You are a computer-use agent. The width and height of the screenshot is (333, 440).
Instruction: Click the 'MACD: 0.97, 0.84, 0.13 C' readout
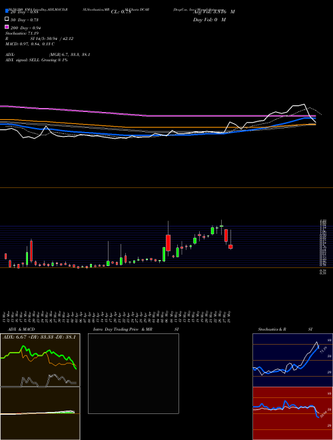(x=30, y=44)
